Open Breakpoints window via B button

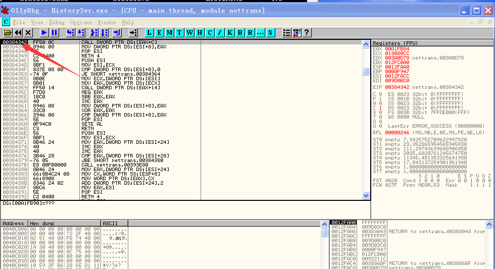pos(240,32)
